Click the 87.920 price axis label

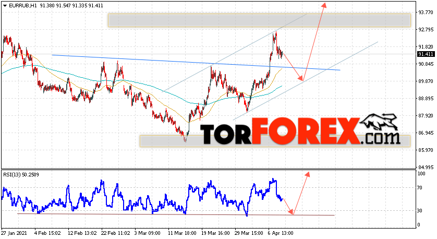coord(426,115)
